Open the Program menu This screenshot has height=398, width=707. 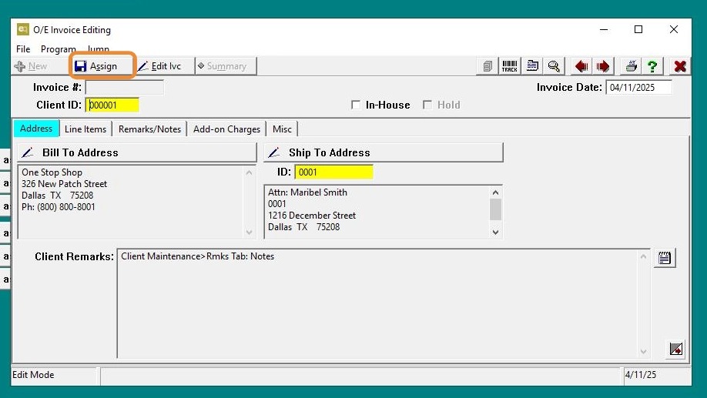point(59,48)
